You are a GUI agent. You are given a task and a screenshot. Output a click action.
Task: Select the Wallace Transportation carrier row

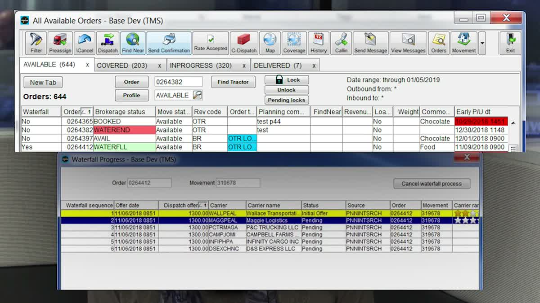point(270,213)
